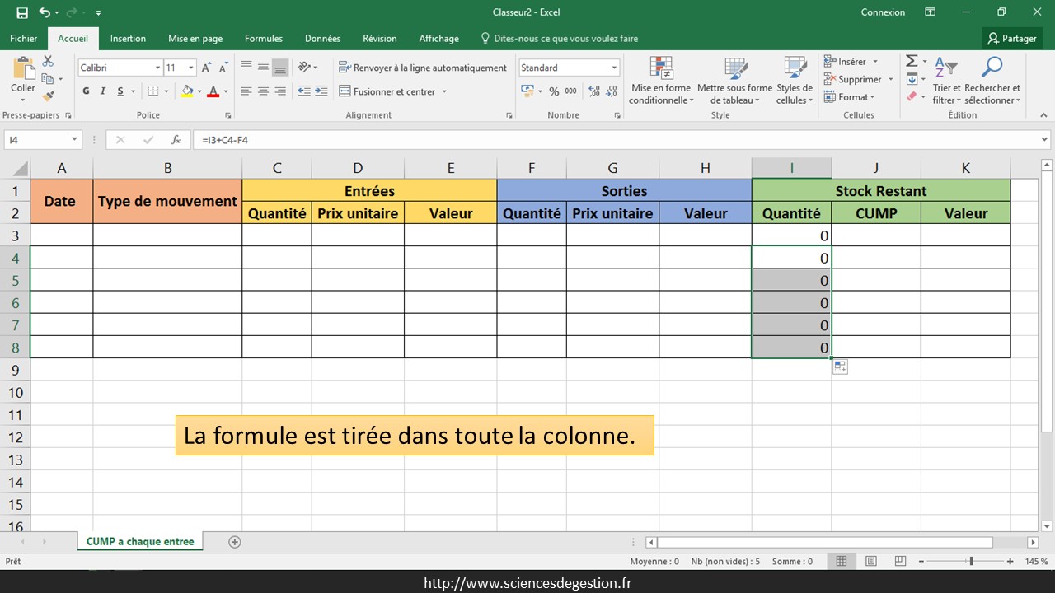This screenshot has height=593, width=1055.
Task: Add a new sheet with plus icon
Action: (x=235, y=542)
